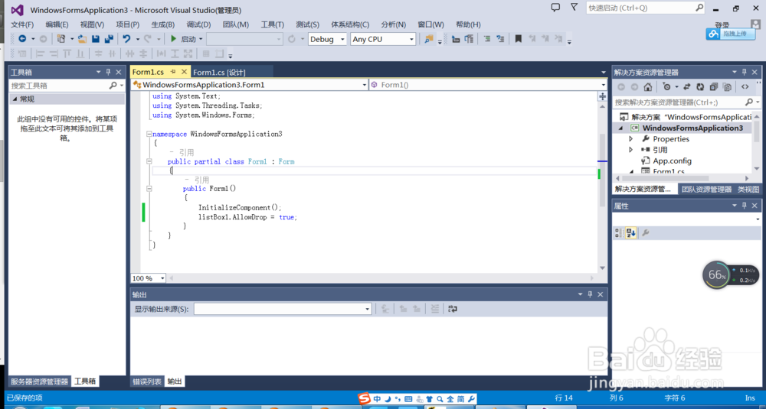The height and width of the screenshot is (409, 766).
Task: Expand the Properties node in Solution Explorer
Action: click(630, 139)
